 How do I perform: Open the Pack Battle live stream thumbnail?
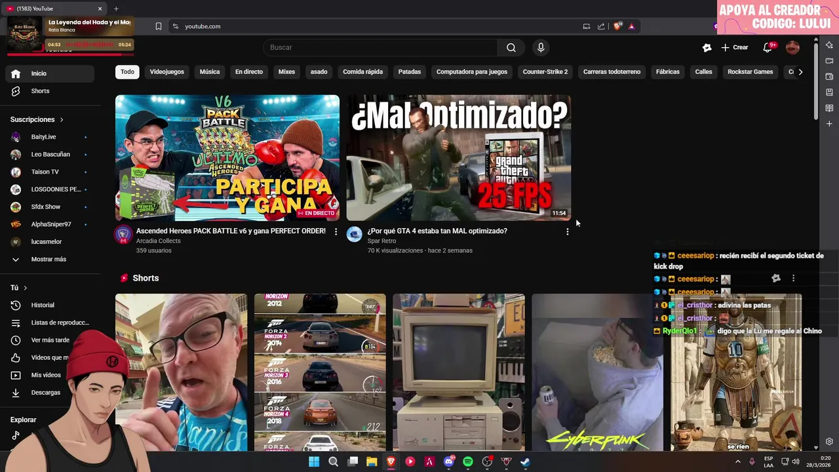click(227, 158)
